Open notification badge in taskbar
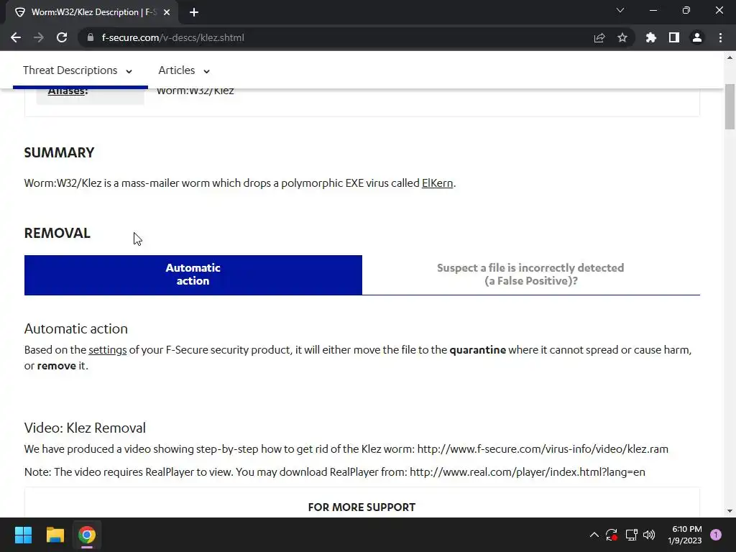The image size is (736, 552). (x=716, y=535)
